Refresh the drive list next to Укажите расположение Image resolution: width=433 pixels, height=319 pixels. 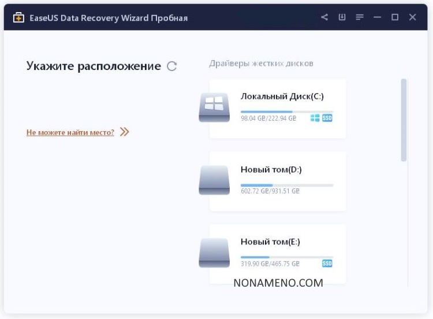click(x=171, y=66)
